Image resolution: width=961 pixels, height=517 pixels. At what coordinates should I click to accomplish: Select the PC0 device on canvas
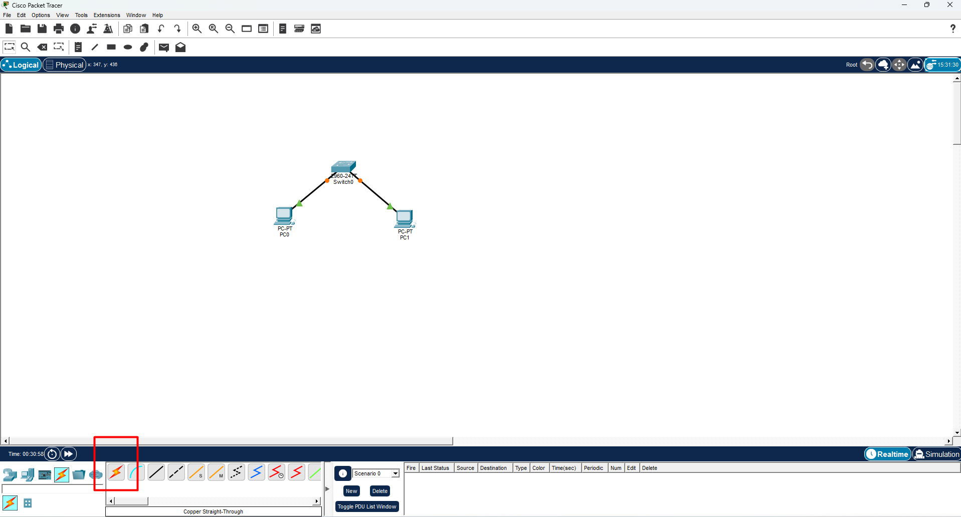(284, 216)
